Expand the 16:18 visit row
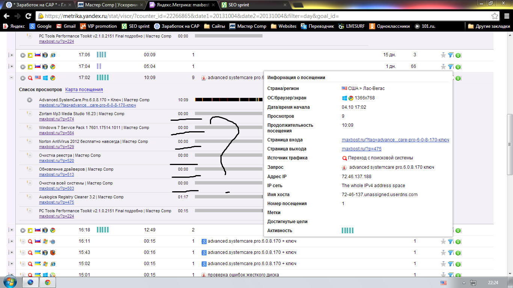 [x=11, y=230]
